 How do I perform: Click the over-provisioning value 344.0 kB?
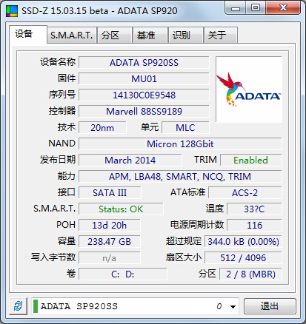pyautogui.click(x=243, y=242)
